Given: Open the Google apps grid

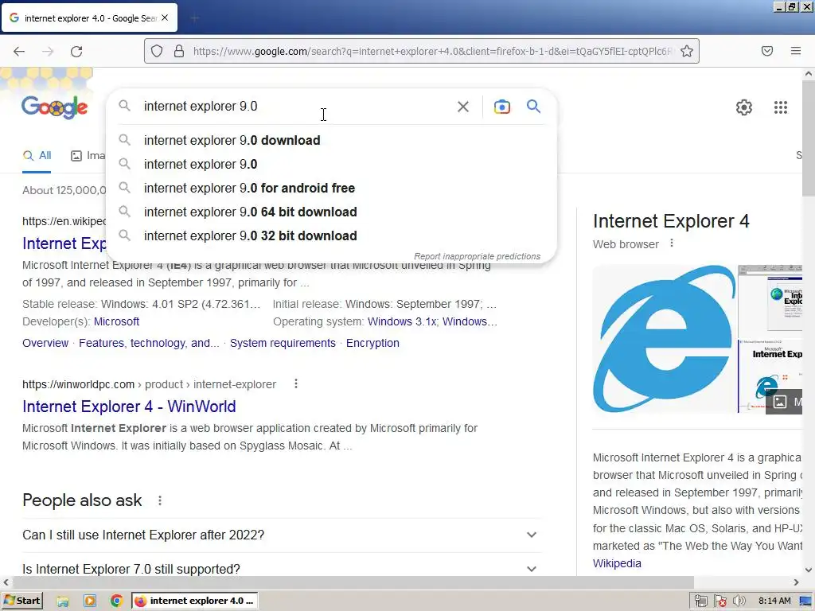Looking at the screenshot, I should click(x=781, y=107).
